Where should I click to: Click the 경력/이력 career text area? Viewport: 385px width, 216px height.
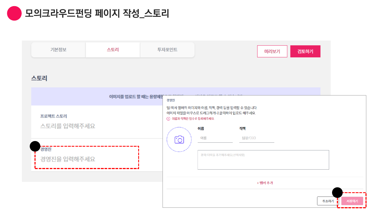point(263,160)
